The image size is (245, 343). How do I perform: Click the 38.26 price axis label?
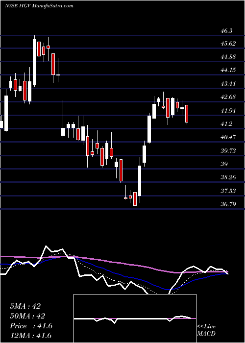point(228,177)
